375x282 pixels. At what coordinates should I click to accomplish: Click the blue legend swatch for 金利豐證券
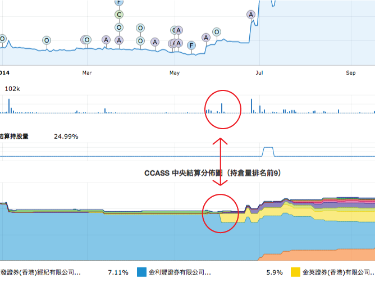coord(142,272)
